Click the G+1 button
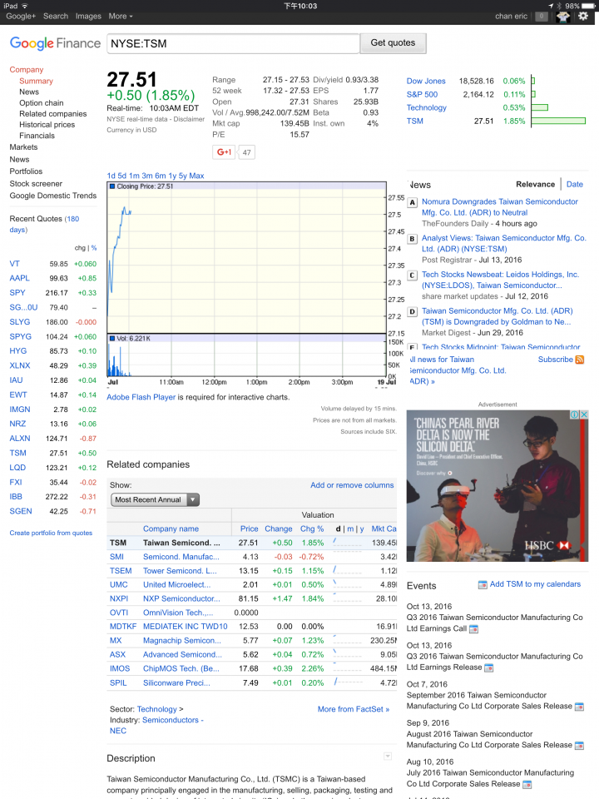The width and height of the screenshot is (599, 799). point(224,151)
